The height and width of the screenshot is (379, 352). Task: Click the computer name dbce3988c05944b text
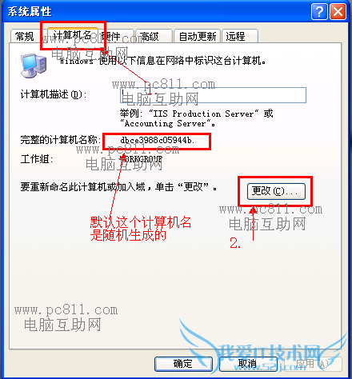(157, 140)
